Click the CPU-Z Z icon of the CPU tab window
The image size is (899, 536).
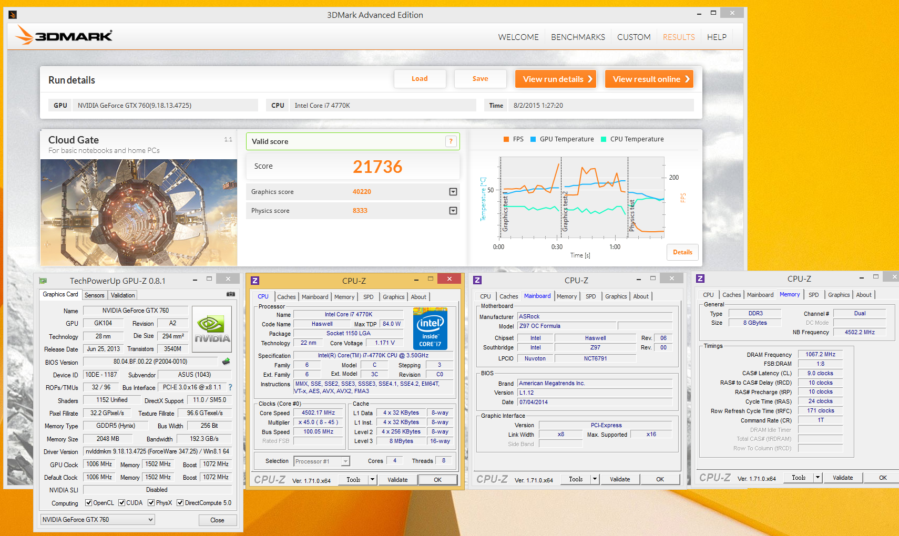[255, 281]
